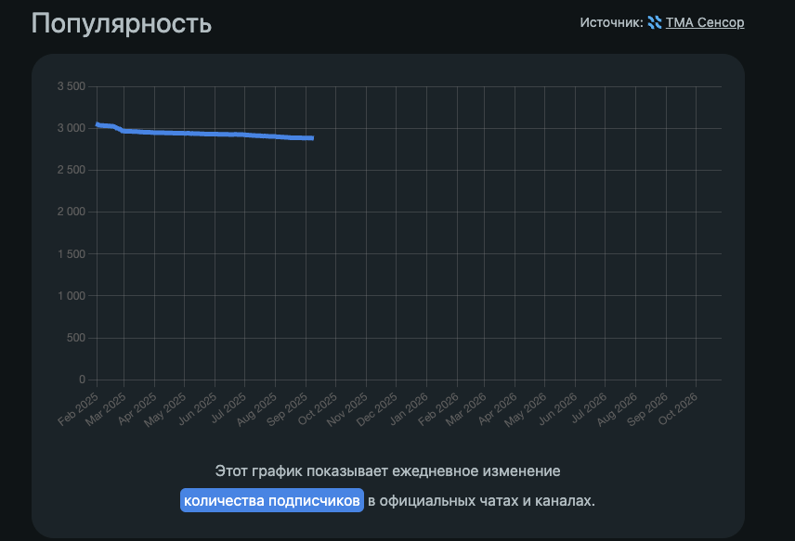Click the "Этот график показывает ежедневное изменение" text
The image size is (795, 541).
[x=388, y=471]
